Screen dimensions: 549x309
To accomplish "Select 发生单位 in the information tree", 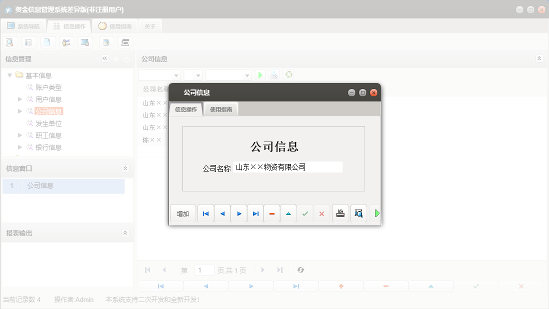I will tap(48, 123).
